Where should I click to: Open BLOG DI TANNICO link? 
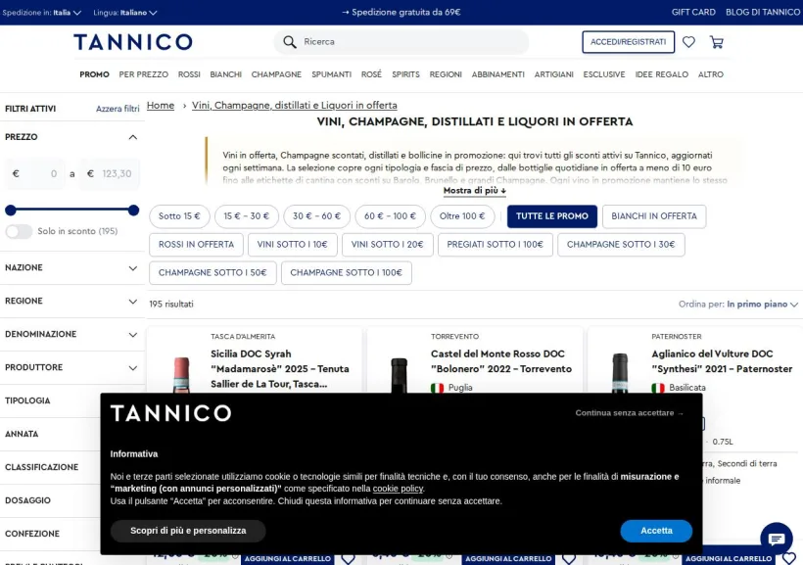pos(763,13)
